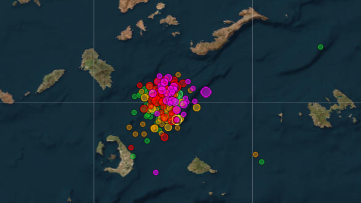
Task: Click the orange marker at the cluster's northern top
Action: [x=178, y=75]
